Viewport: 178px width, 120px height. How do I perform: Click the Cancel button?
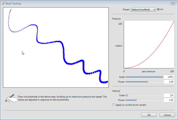[167, 115]
